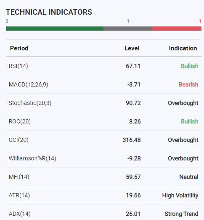Click the Period column header
Viewport: 204px width, 220px height.
click(19, 48)
